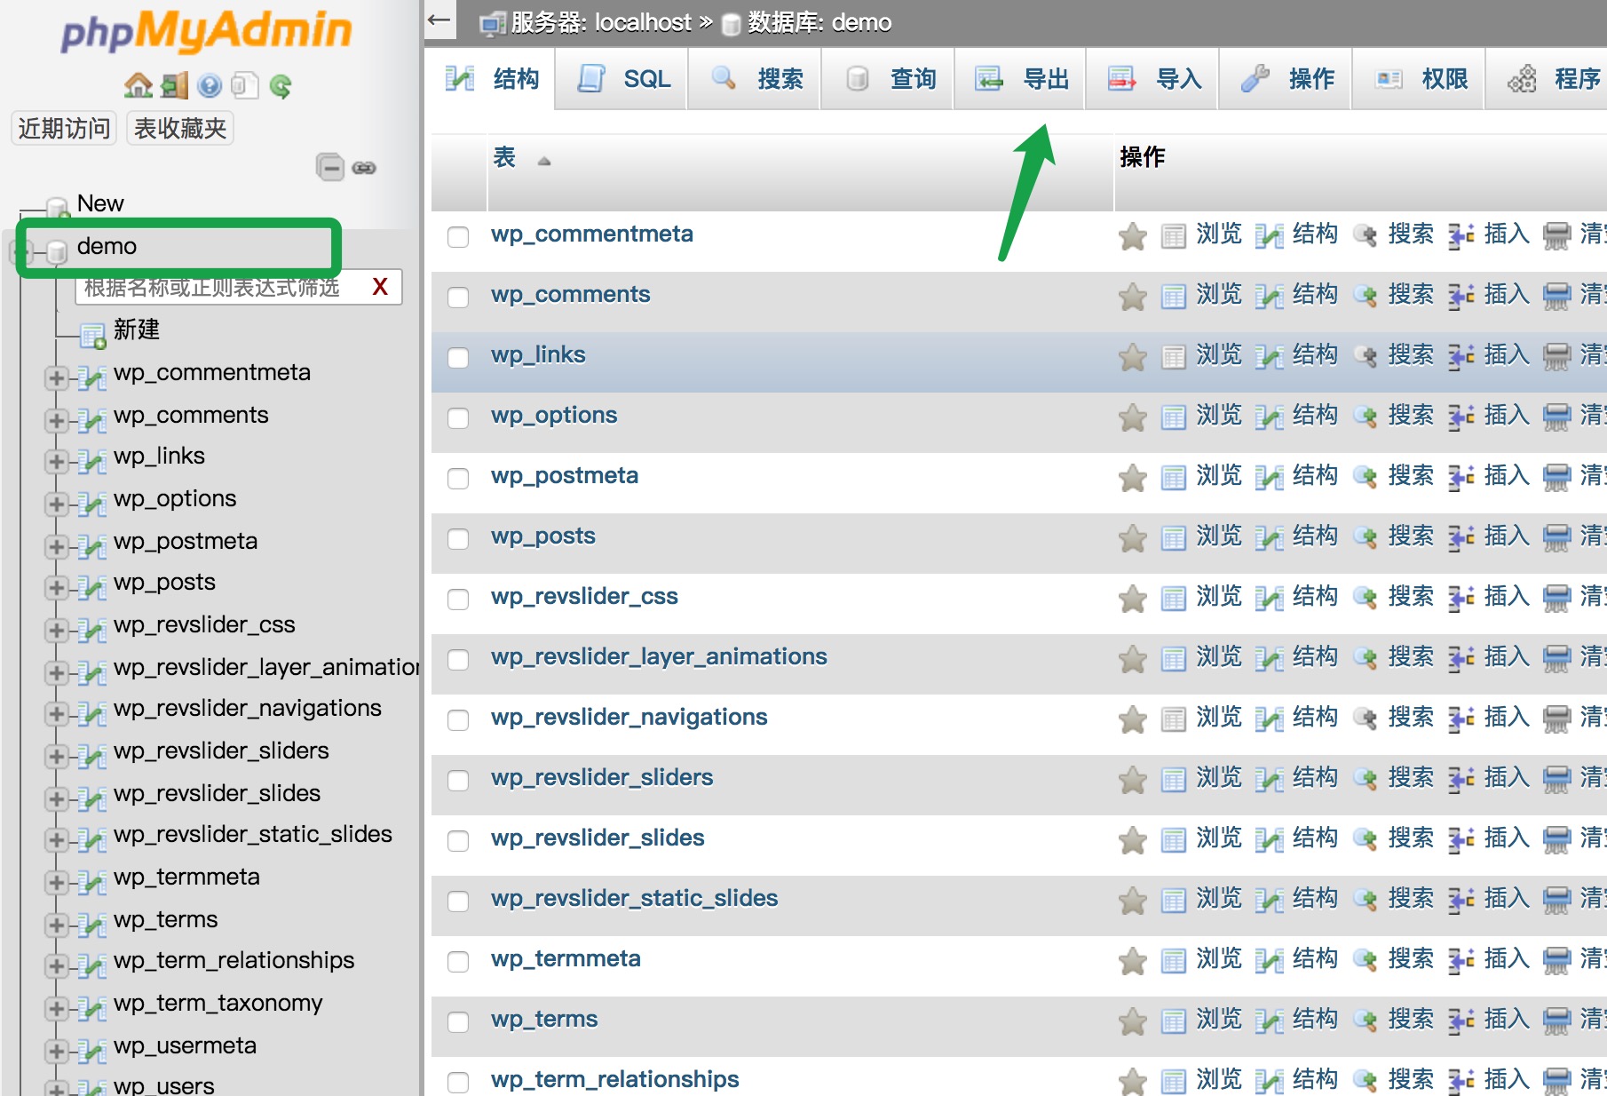Expand wp_termmeta in the sidebar tree
Viewport: 1607px width, 1096px height.
pyautogui.click(x=56, y=883)
